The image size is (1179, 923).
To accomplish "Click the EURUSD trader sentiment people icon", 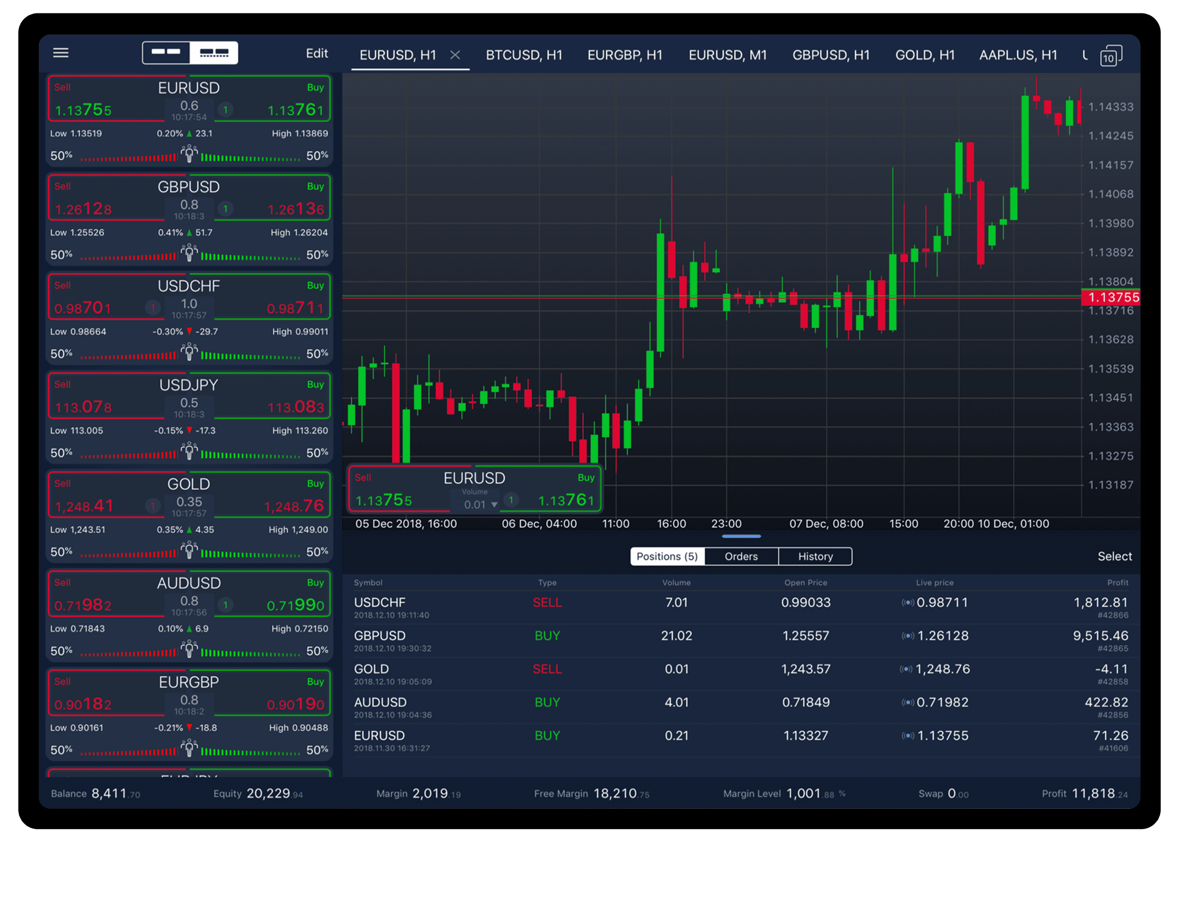I will point(189,155).
